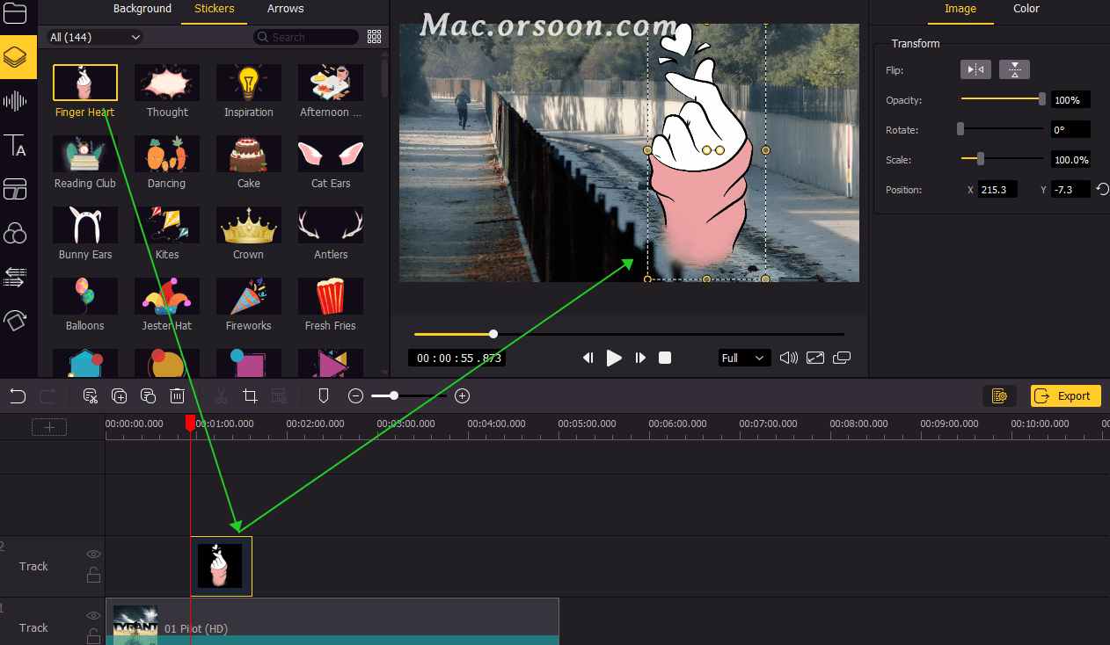1110x645 pixels.
Task: Flip the sticker vertically
Action: coord(1014,70)
